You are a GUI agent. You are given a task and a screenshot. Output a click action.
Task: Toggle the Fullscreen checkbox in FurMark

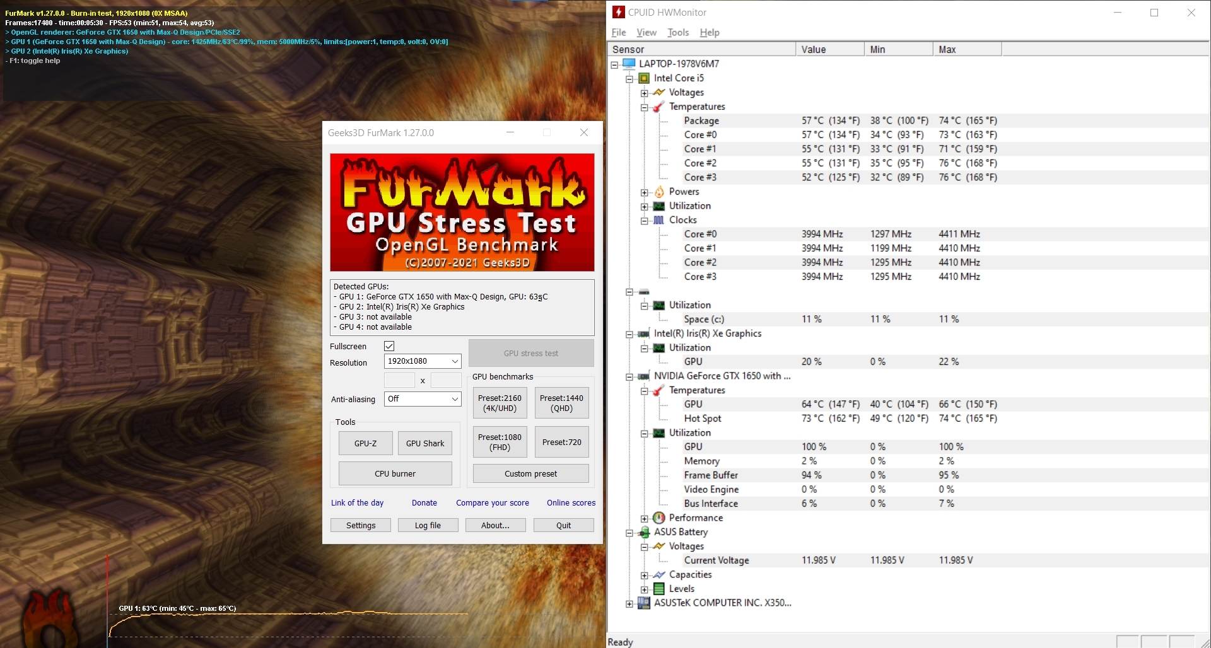tap(389, 346)
